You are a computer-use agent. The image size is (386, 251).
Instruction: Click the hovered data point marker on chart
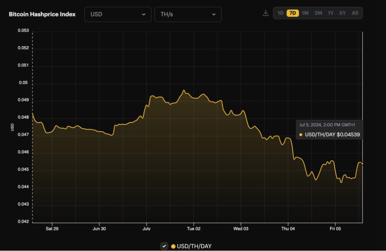pyautogui.click(x=362, y=164)
